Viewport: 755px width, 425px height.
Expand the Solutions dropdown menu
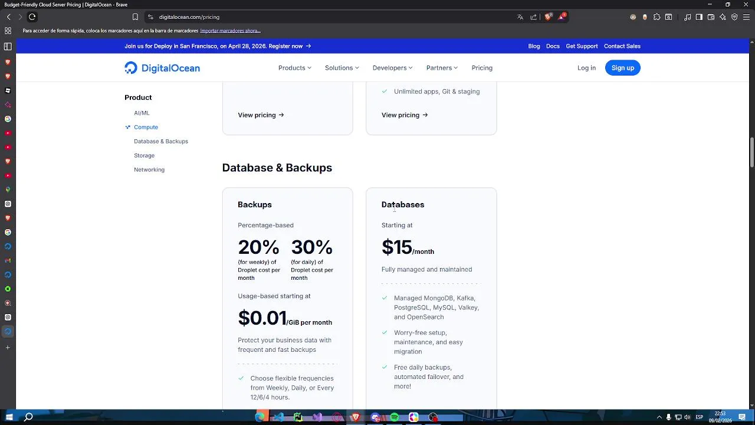tap(342, 68)
